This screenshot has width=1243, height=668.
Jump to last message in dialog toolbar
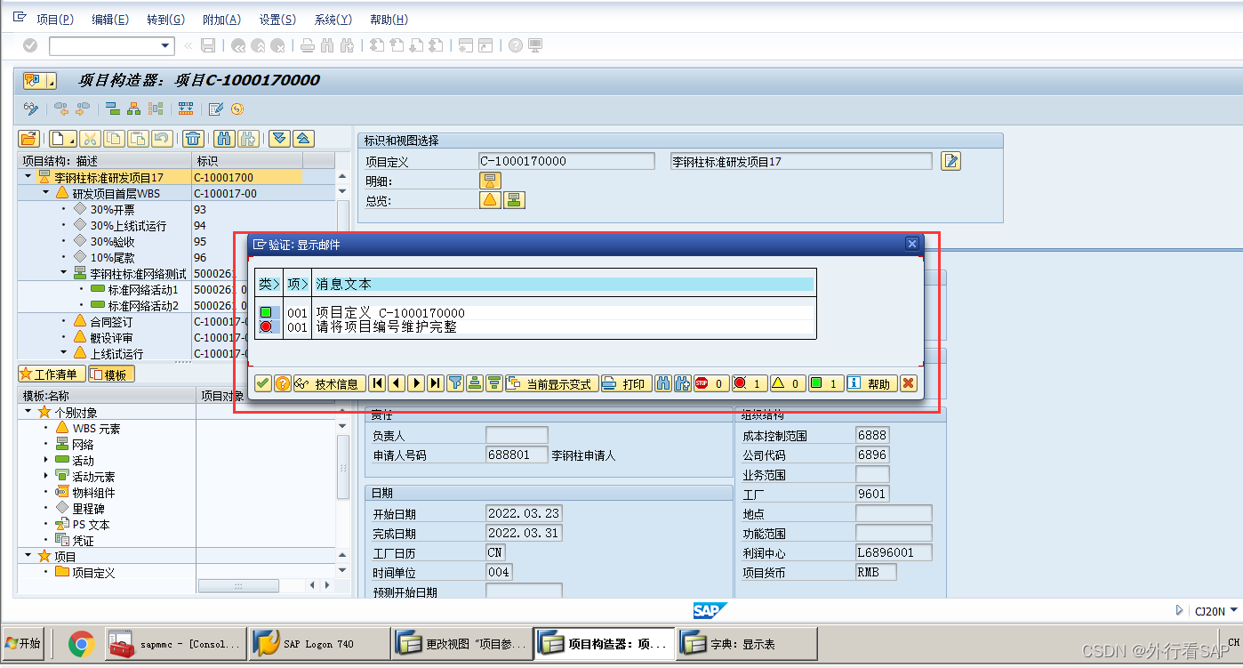pyautogui.click(x=435, y=383)
